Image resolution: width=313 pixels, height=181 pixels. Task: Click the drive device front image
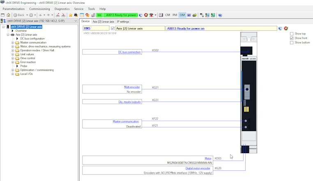(x=249, y=93)
